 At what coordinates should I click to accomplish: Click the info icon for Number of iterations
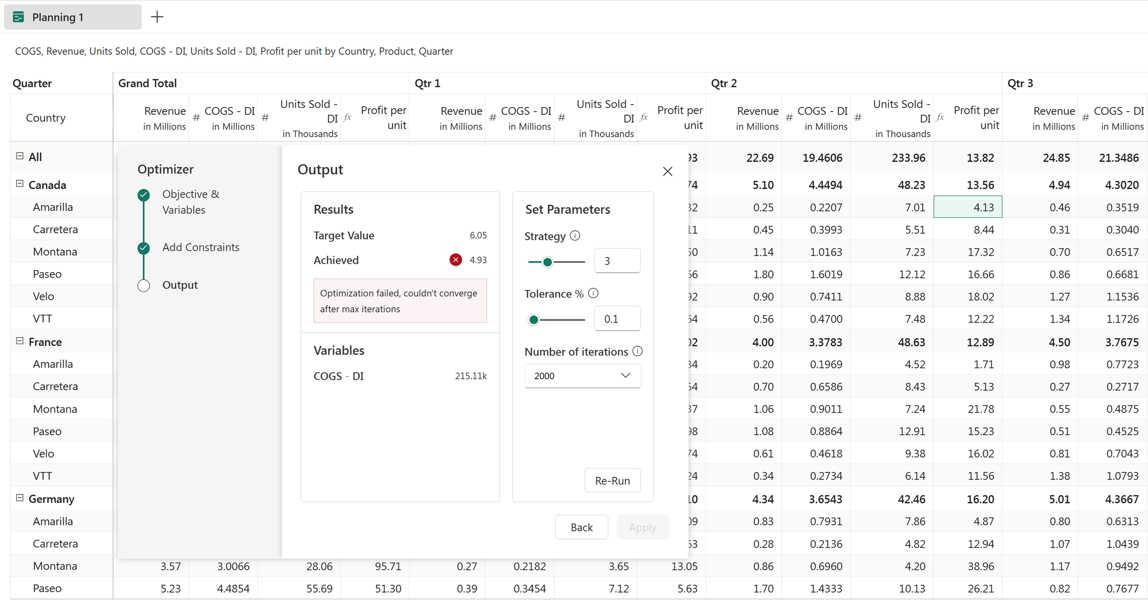(637, 351)
